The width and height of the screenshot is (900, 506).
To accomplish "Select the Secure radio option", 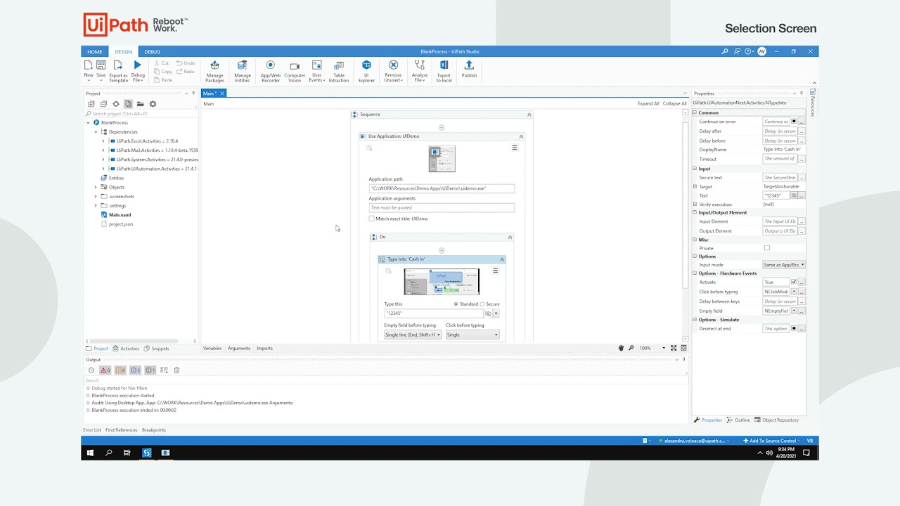I will [482, 304].
